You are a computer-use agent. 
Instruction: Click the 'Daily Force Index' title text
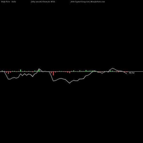pos(9,2)
